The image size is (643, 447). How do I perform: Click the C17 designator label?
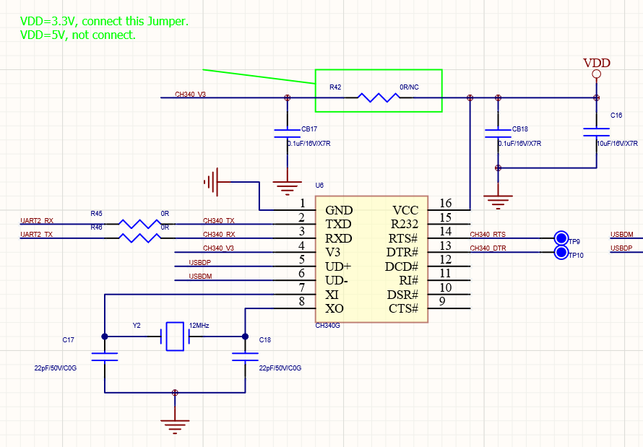69,339
